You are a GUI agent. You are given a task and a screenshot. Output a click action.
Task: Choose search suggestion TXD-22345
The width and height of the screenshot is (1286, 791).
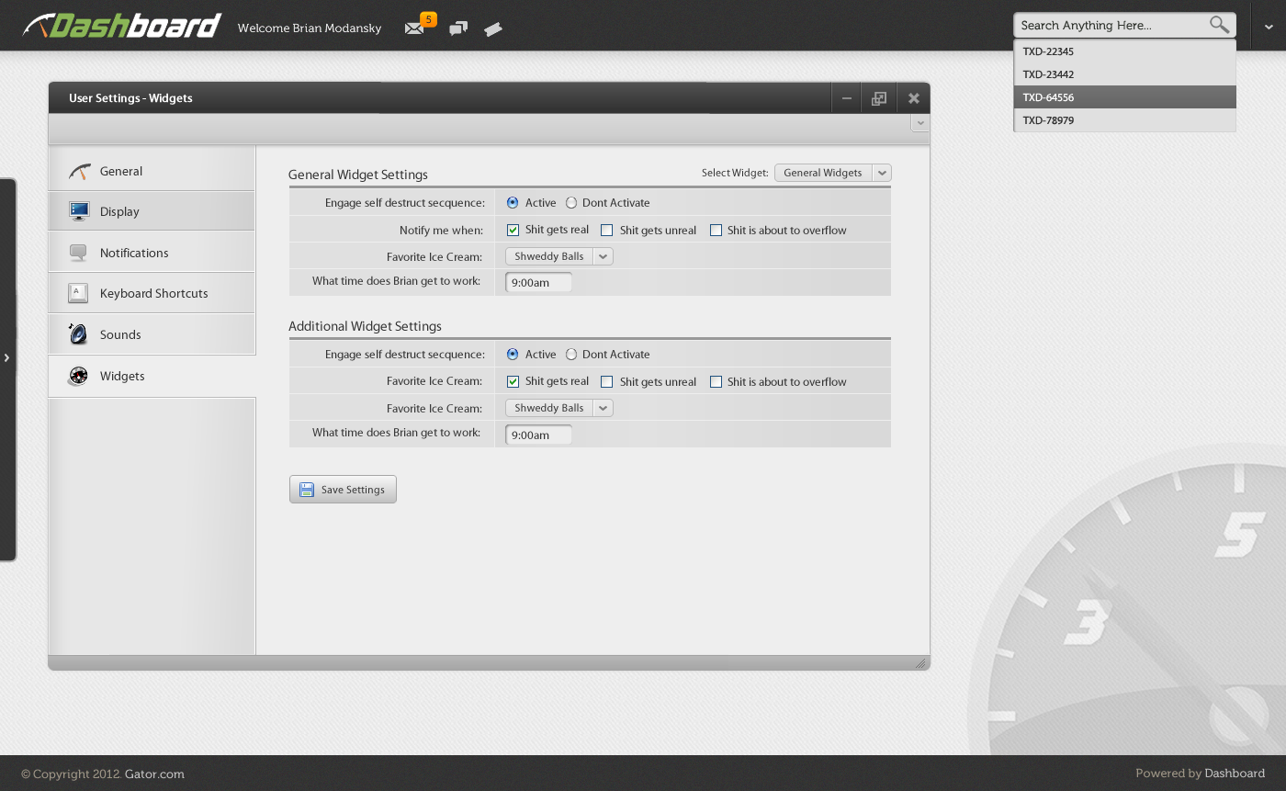pos(1125,51)
